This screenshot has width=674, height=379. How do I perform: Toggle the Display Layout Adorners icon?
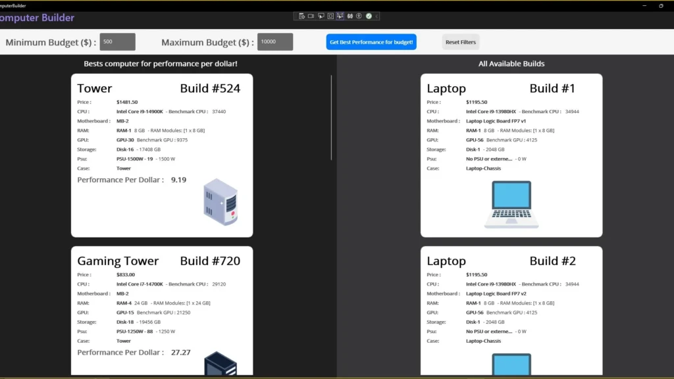coord(331,16)
